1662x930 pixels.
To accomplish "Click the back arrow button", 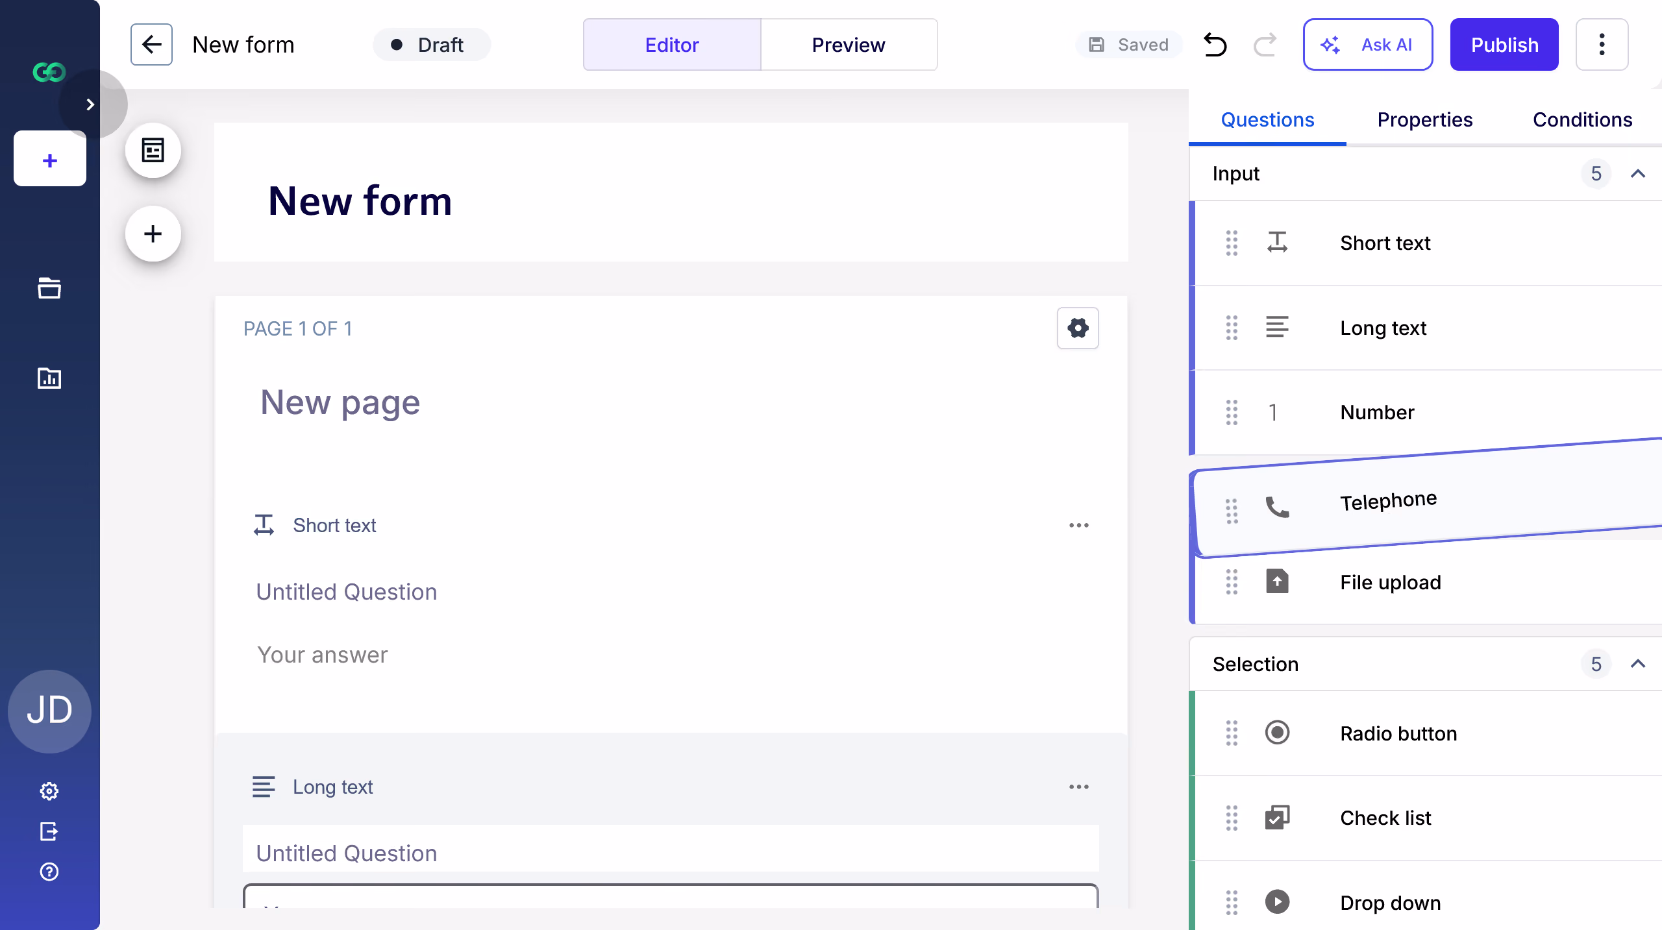I will click(151, 45).
